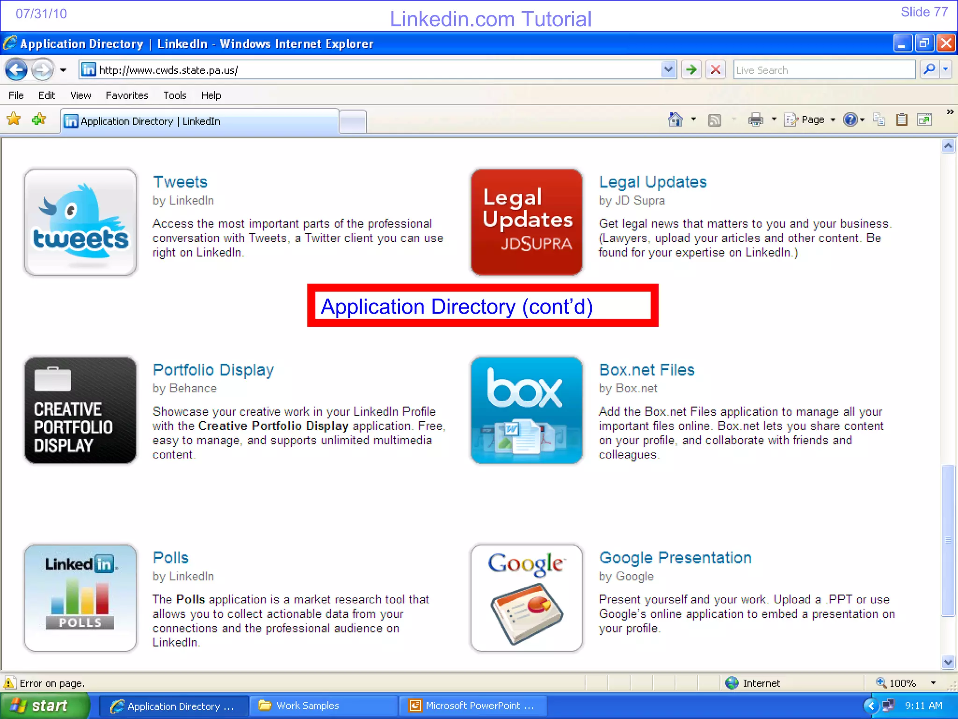Click the search magnifier button
This screenshot has height=719, width=958.
pyautogui.click(x=929, y=69)
